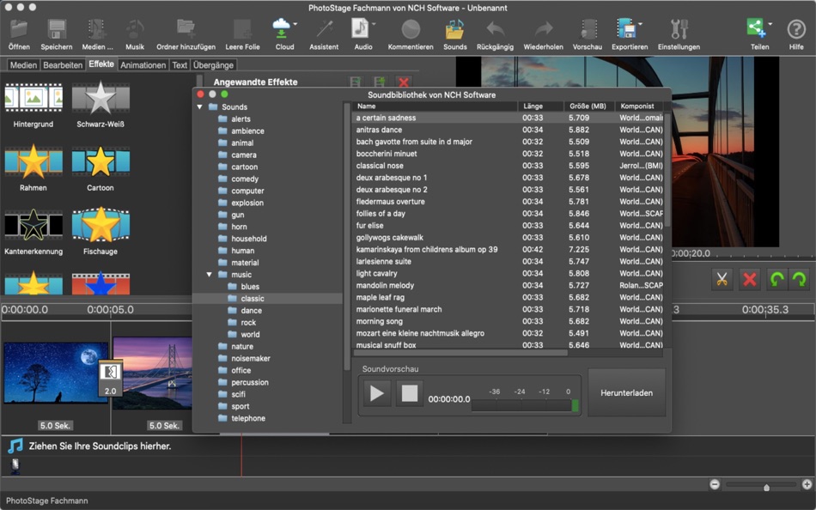Stop the sound preview
816x510 pixels.
coord(410,393)
